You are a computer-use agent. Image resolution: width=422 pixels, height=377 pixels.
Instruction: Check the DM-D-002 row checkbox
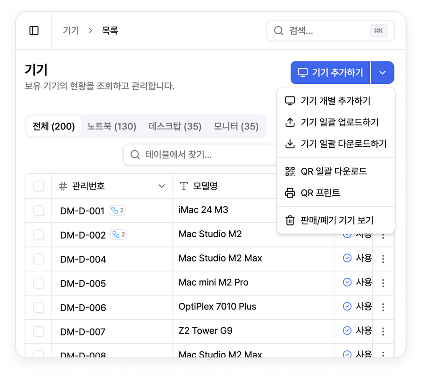pyautogui.click(x=39, y=235)
